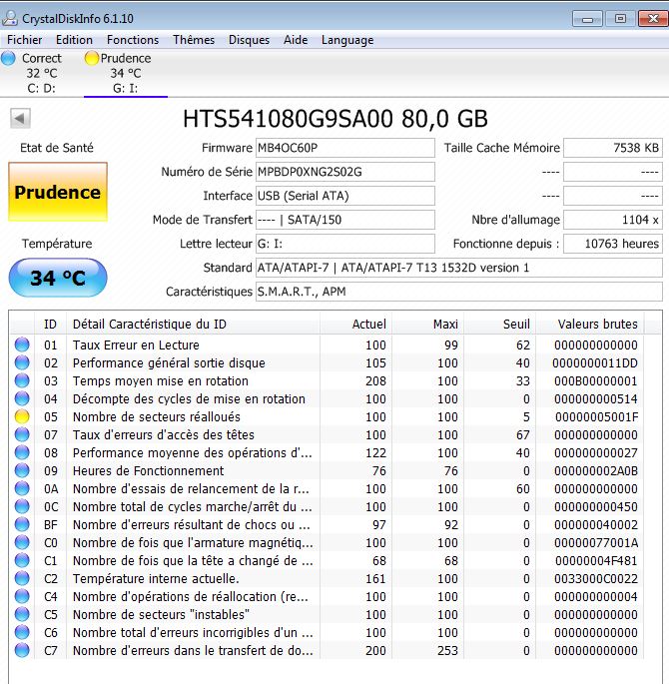Click the Firmware value field
The height and width of the screenshot is (684, 669).
(344, 148)
